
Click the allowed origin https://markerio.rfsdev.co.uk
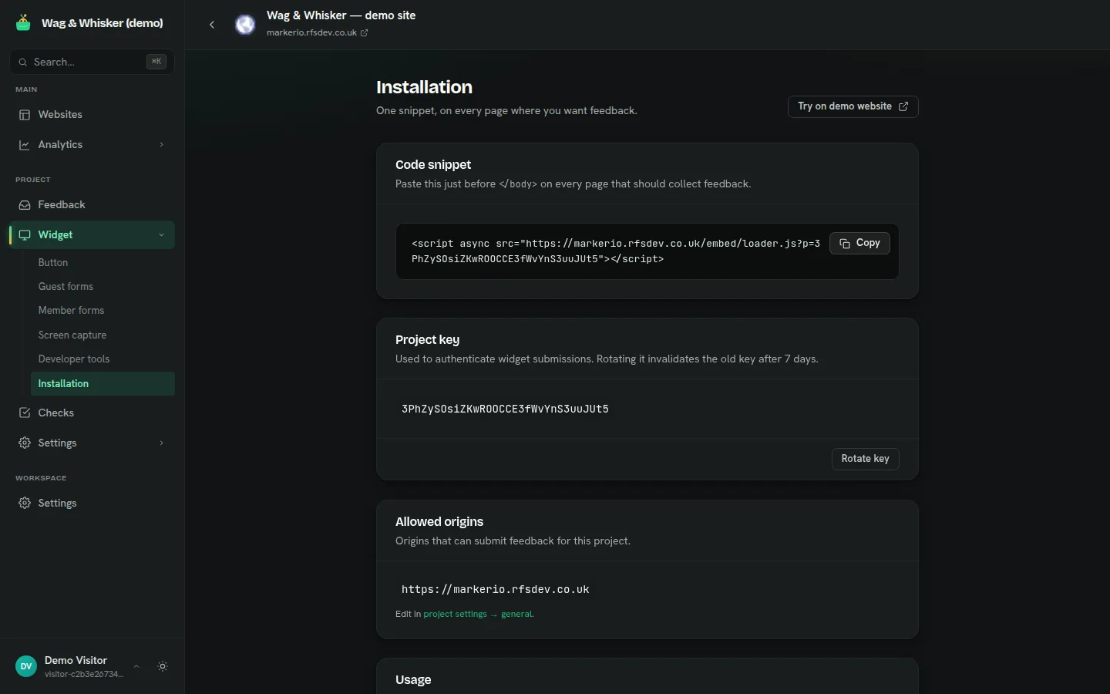point(495,590)
